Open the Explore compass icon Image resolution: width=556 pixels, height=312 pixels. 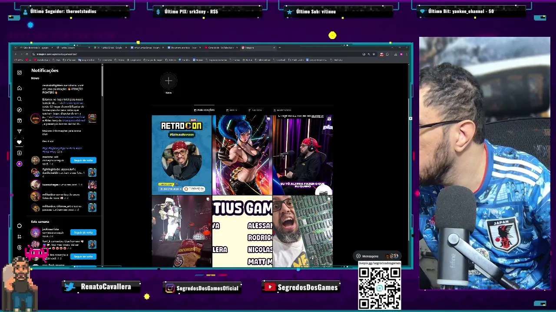(19, 110)
